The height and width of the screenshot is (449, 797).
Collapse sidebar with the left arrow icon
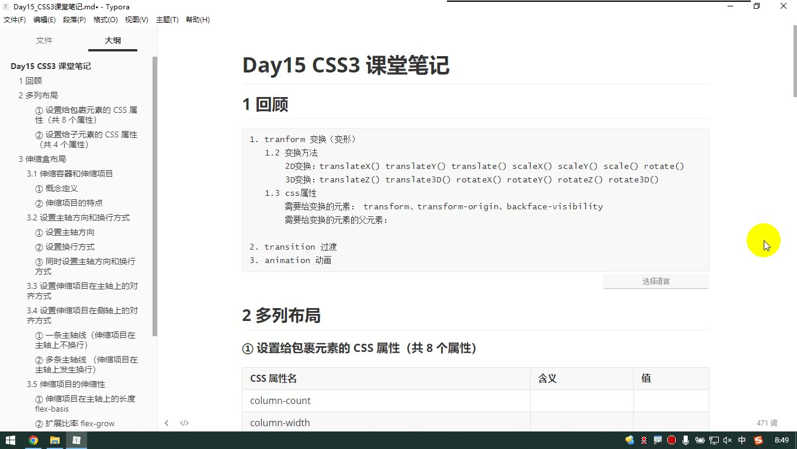pyautogui.click(x=167, y=423)
